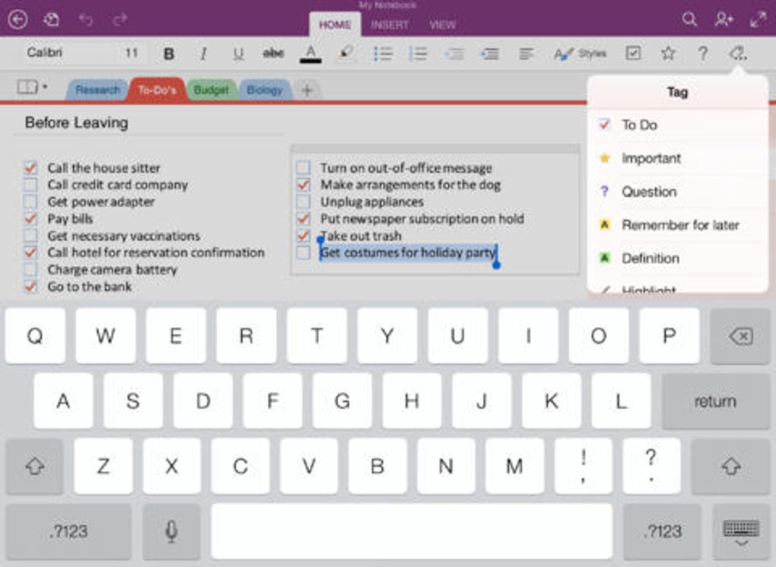Increase the paragraph indent
The image size is (776, 567).
pos(491,53)
